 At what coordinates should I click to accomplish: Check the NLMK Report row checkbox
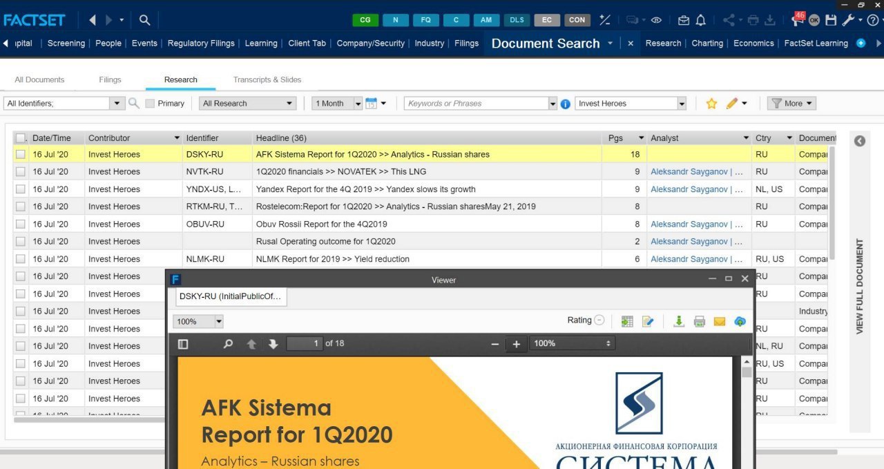click(21, 259)
